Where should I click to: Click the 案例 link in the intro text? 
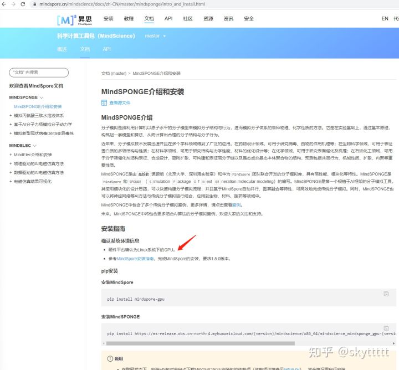pyautogui.click(x=236, y=205)
